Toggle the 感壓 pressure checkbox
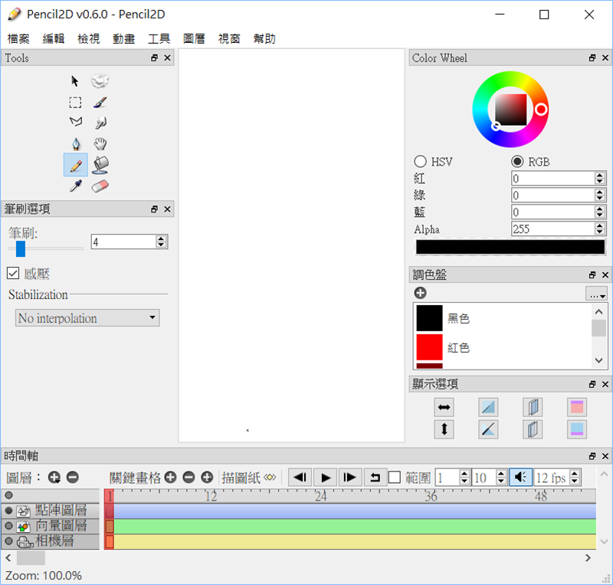This screenshot has height=585, width=613. (x=13, y=273)
